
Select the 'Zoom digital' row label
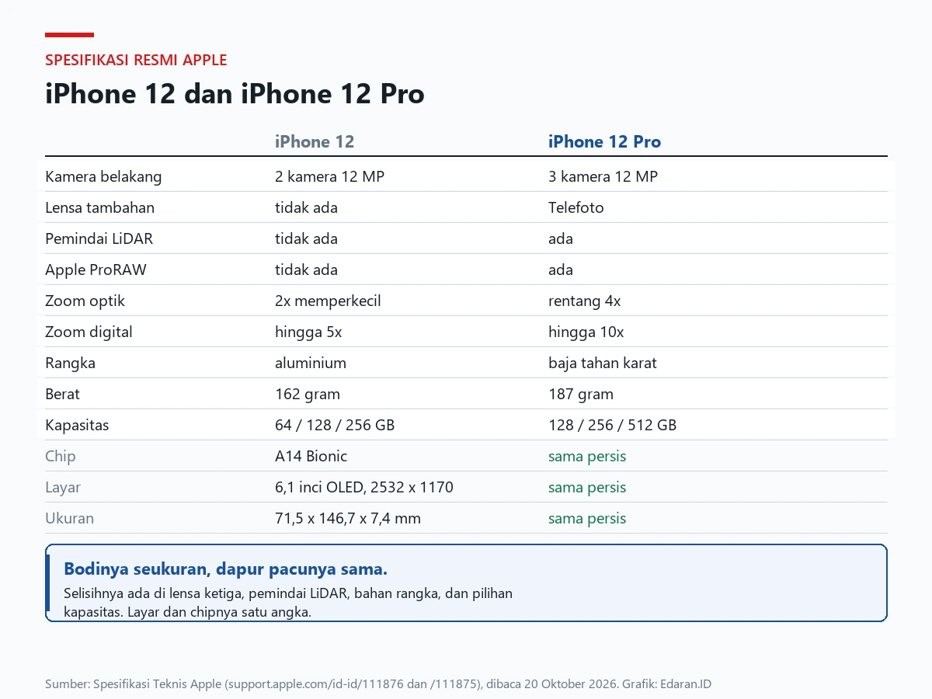89,332
